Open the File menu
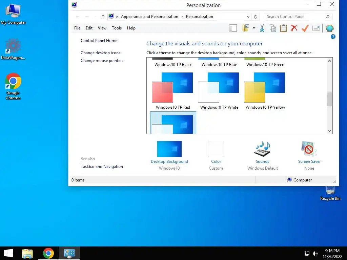This screenshot has height=260, width=347. [77, 28]
